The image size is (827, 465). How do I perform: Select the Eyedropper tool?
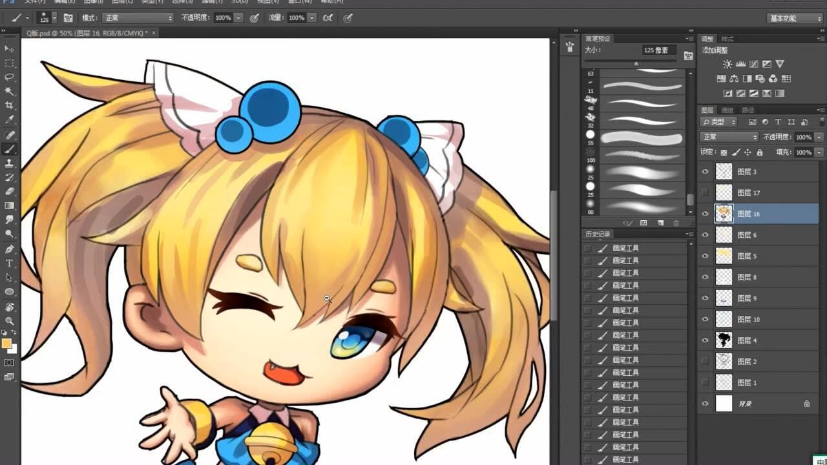pyautogui.click(x=10, y=119)
